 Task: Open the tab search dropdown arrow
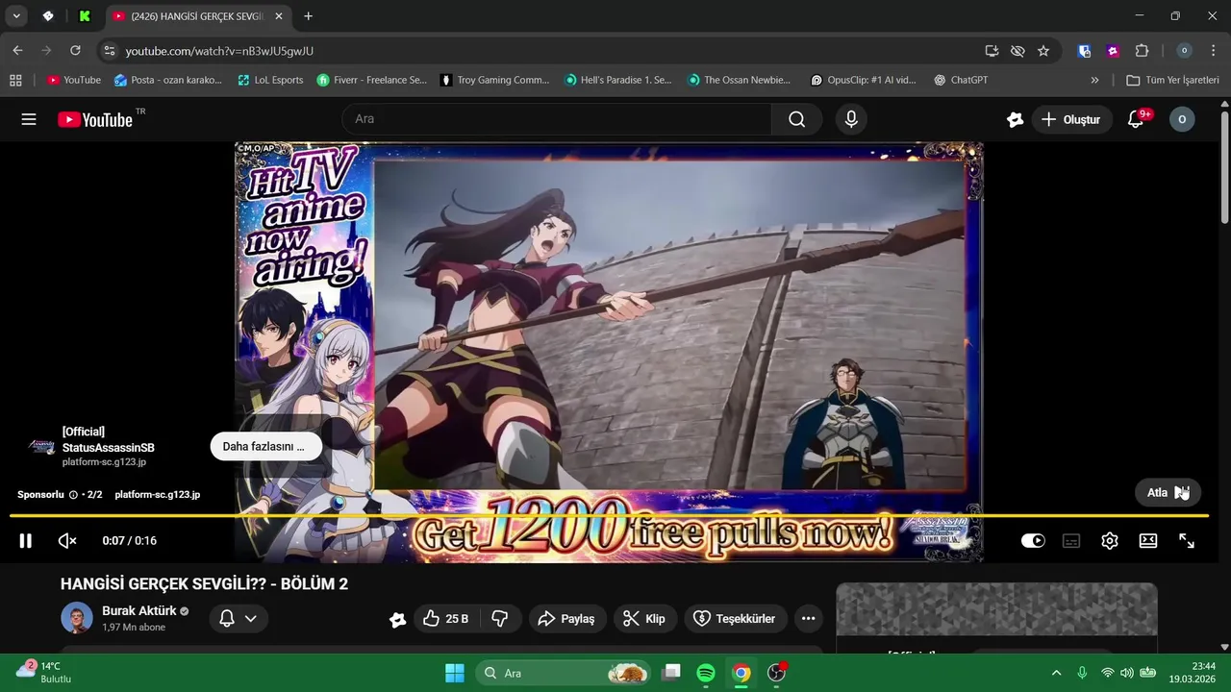tap(16, 16)
